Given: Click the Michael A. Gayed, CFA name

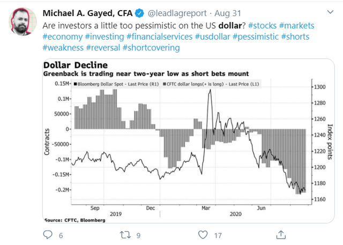Looking at the screenshot, I should pyautogui.click(x=87, y=13).
